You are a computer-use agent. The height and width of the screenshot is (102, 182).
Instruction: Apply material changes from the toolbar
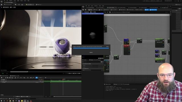90,10
